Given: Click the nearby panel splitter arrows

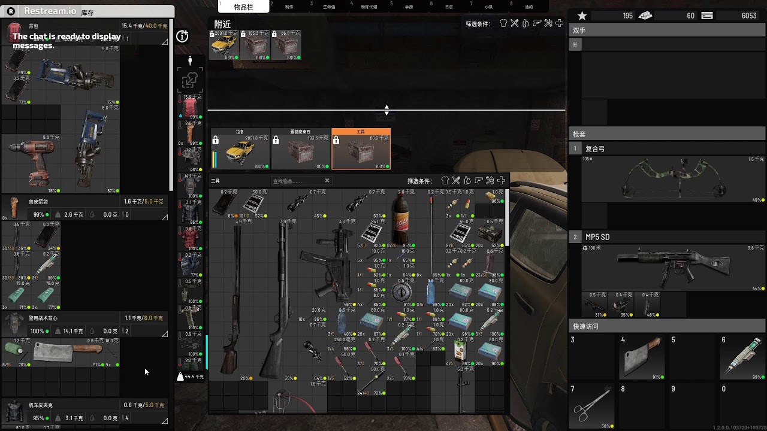Looking at the screenshot, I should pos(386,110).
